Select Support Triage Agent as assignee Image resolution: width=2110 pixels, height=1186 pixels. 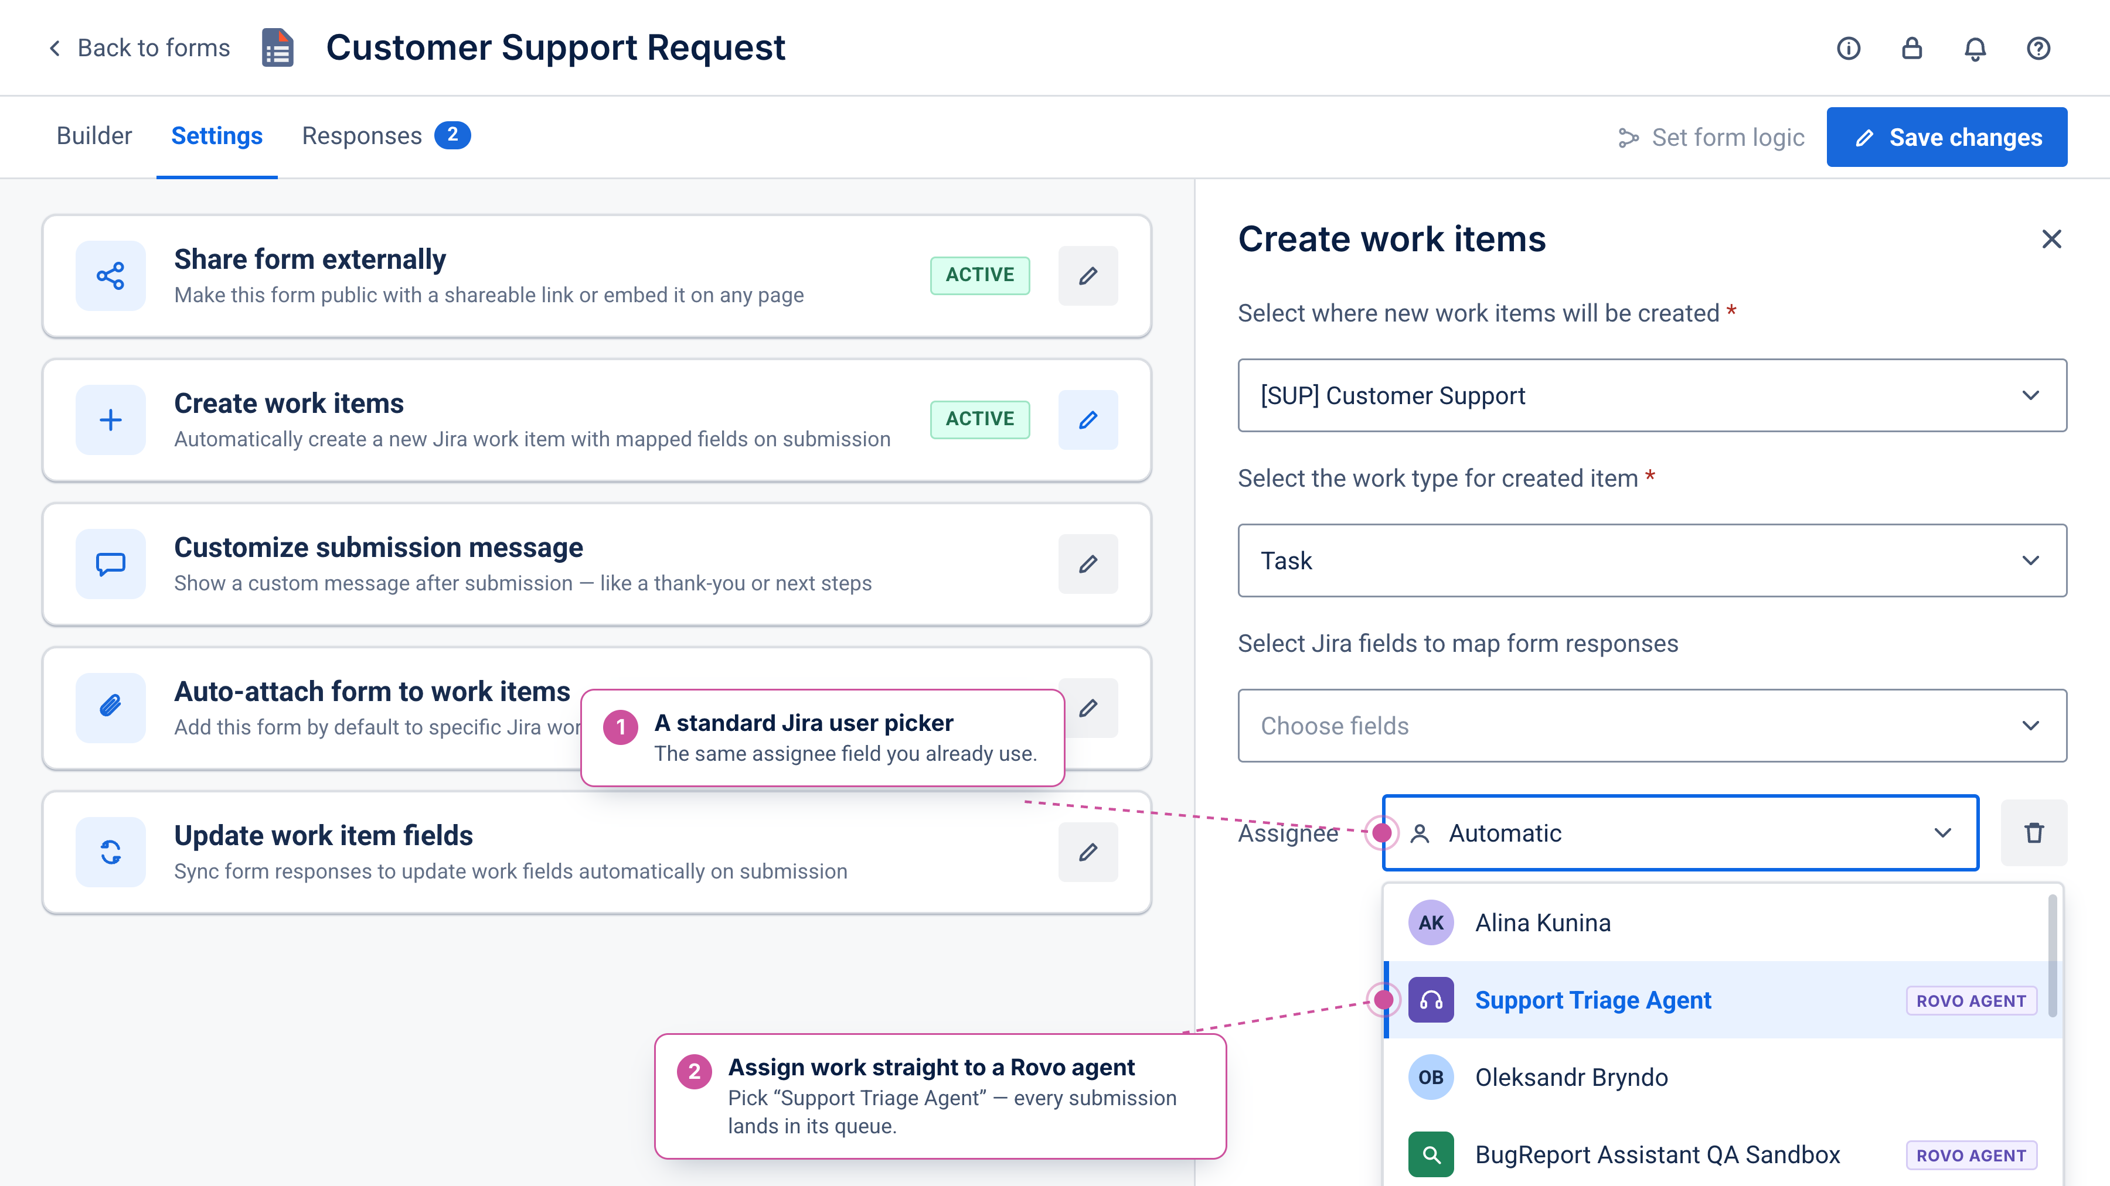pos(1723,999)
